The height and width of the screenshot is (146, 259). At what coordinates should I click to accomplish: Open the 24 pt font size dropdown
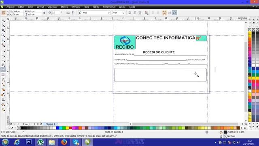123,13
